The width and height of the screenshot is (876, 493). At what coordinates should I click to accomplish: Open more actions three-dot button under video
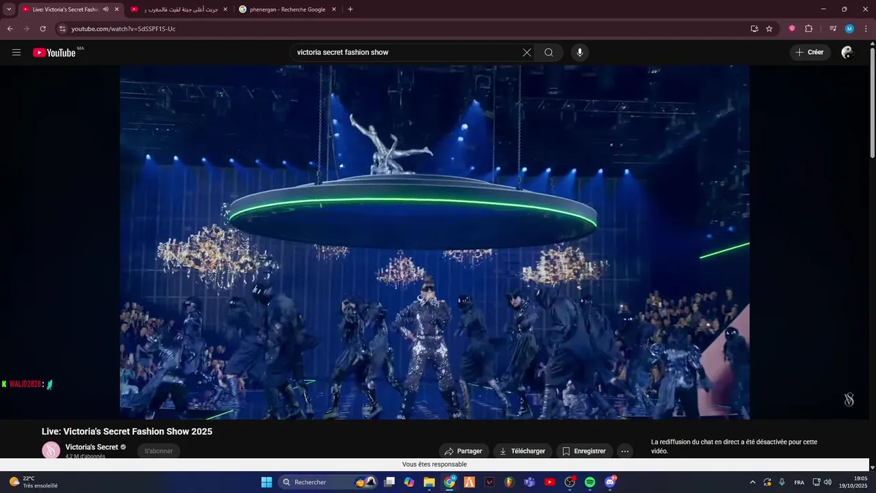pos(625,451)
